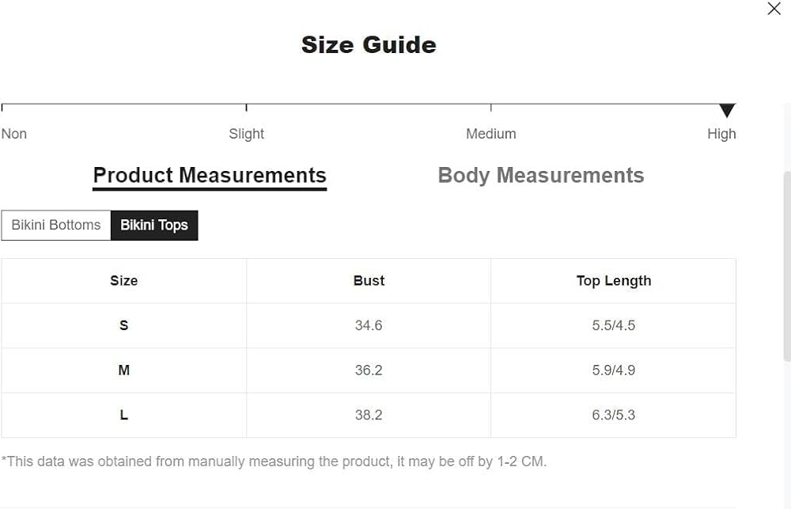The height and width of the screenshot is (509, 791).
Task: Click the 36.2 bust value cell
Action: pyautogui.click(x=369, y=370)
